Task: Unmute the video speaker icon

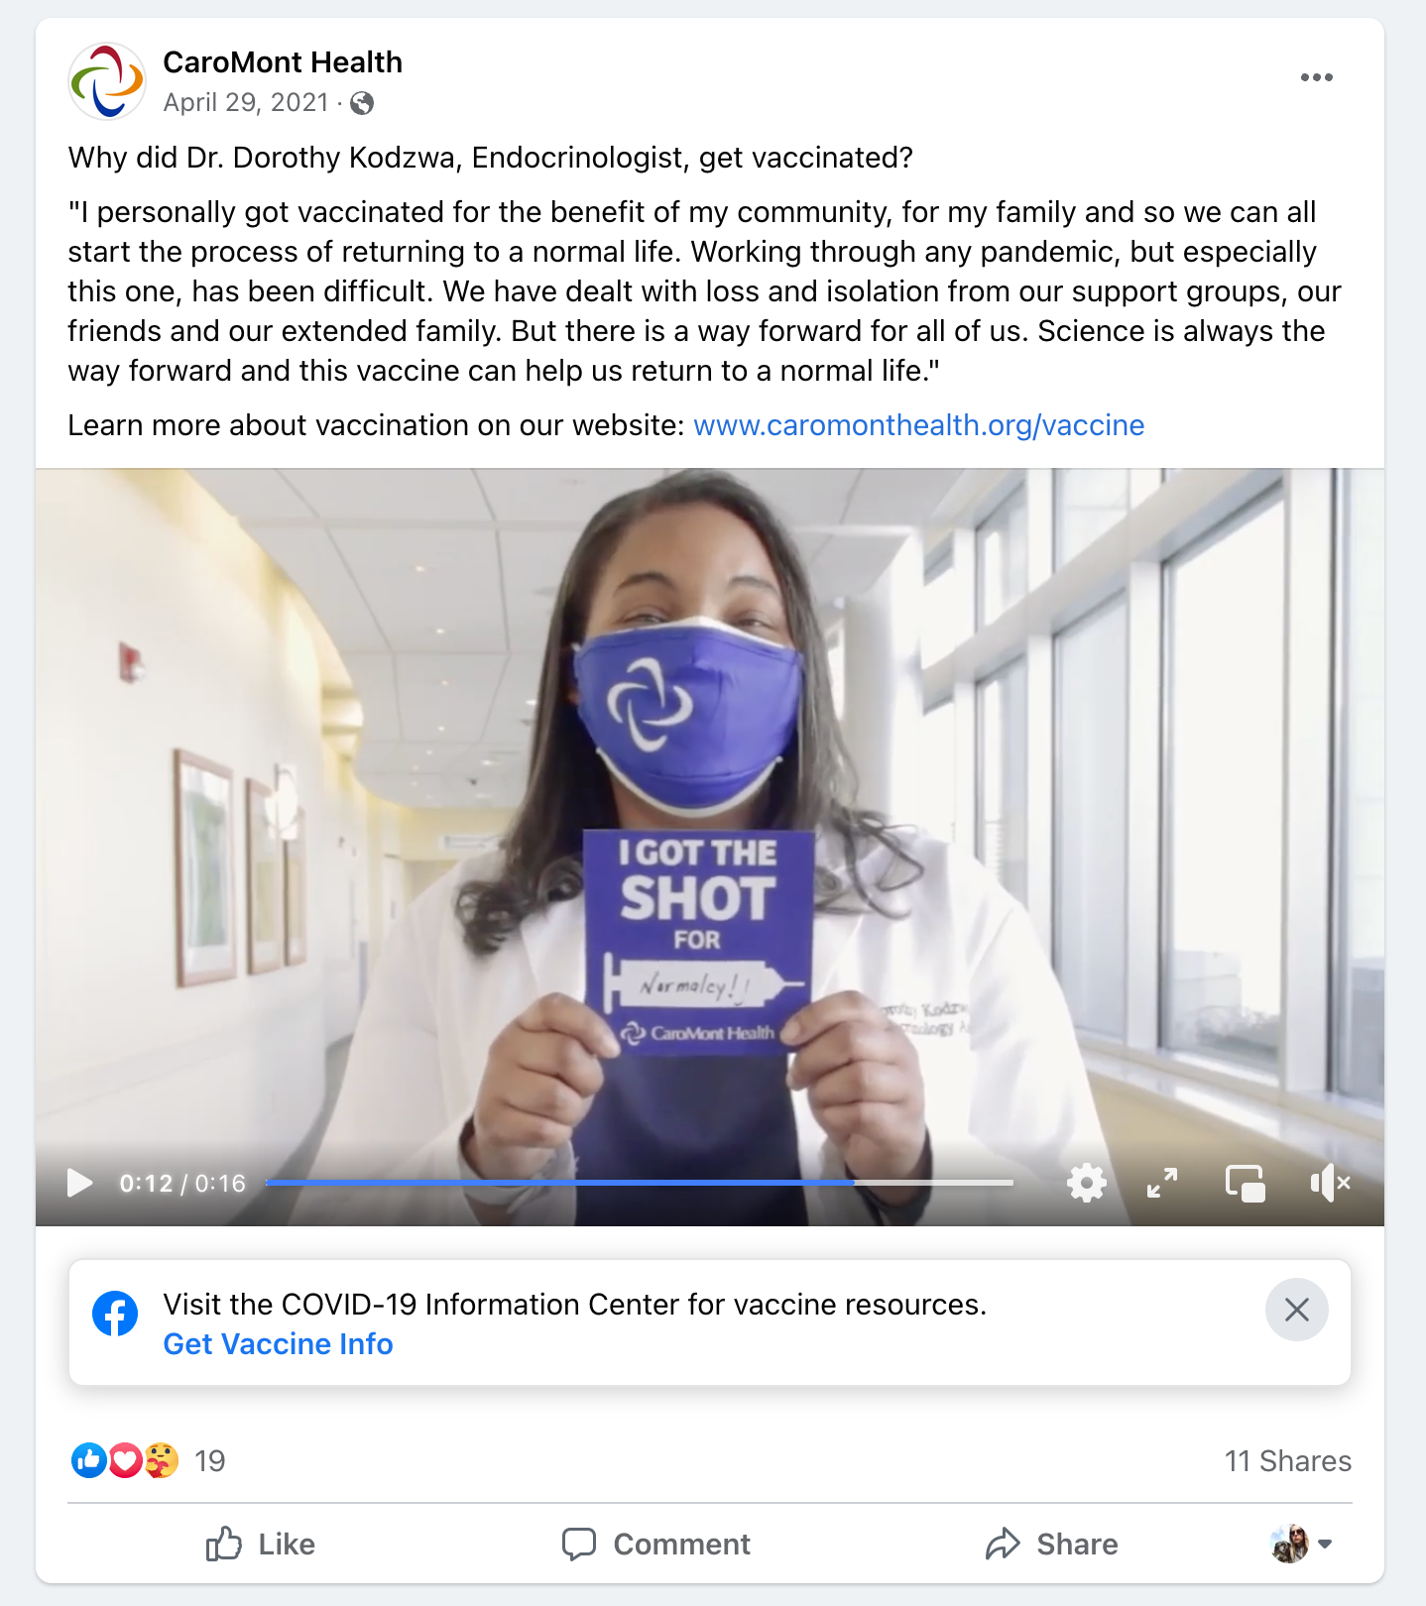Action: coord(1330,1183)
